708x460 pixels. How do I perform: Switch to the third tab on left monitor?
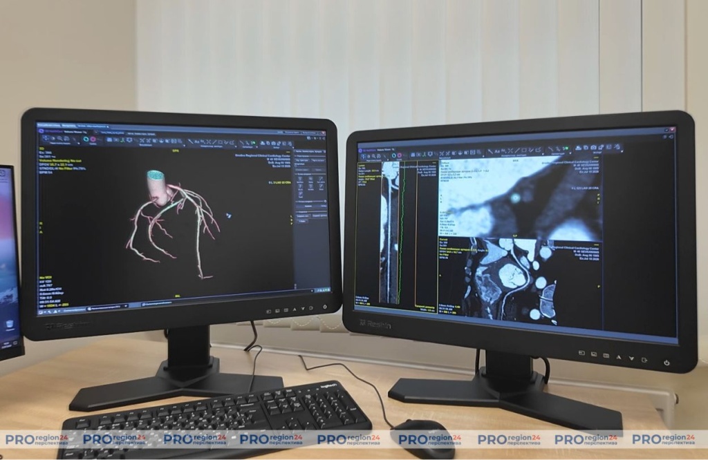[93, 126]
